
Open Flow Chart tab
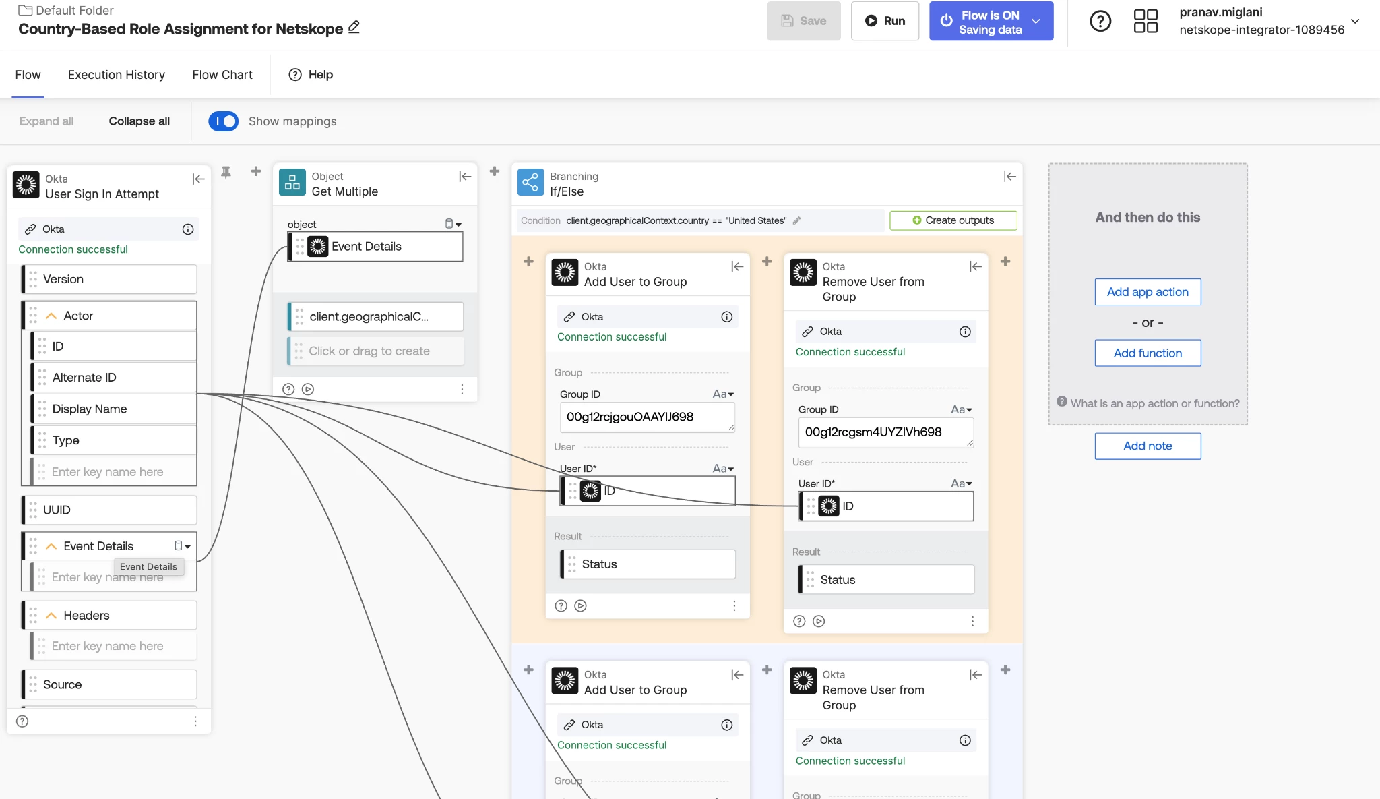pos(222,75)
